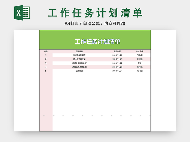190x142 pixels.
Task: Click the task cell 总结销售月度业绩
Action: coord(79,67)
